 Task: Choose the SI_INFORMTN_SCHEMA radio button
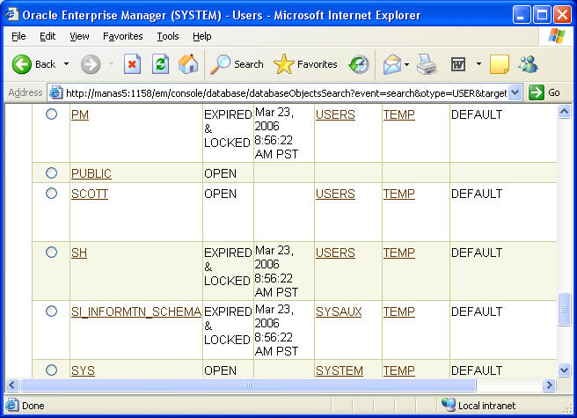coord(51,312)
